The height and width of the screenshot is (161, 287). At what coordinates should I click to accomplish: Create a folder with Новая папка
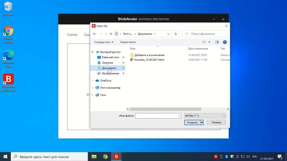coord(128,42)
